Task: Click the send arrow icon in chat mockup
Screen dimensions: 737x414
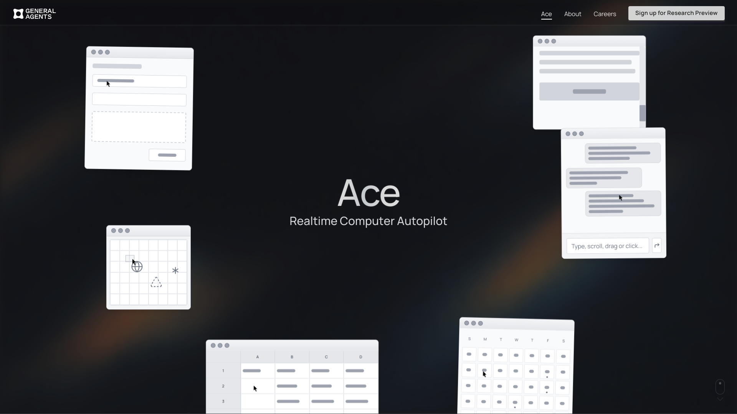Action: tap(657, 246)
